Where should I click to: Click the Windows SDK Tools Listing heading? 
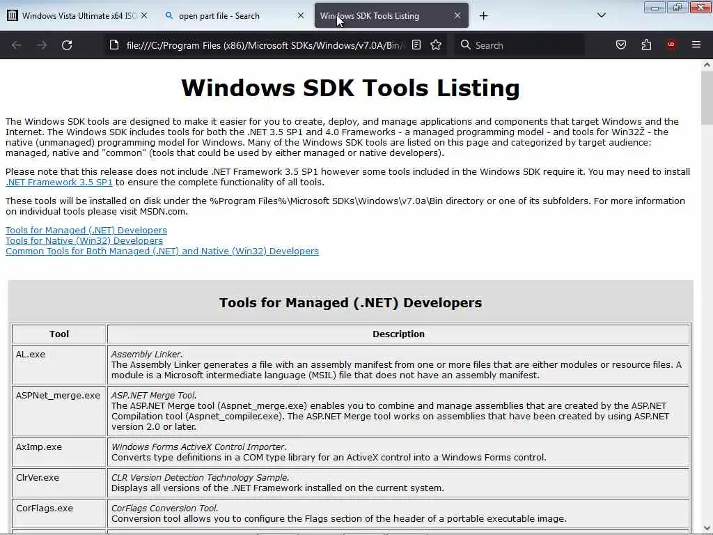(x=351, y=88)
